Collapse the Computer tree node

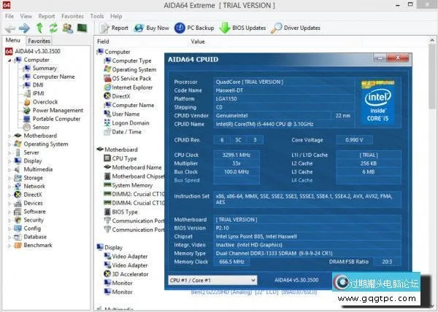[x=9, y=61]
